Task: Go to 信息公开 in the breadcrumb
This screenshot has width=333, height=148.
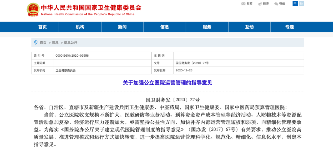Action: coord(71,43)
